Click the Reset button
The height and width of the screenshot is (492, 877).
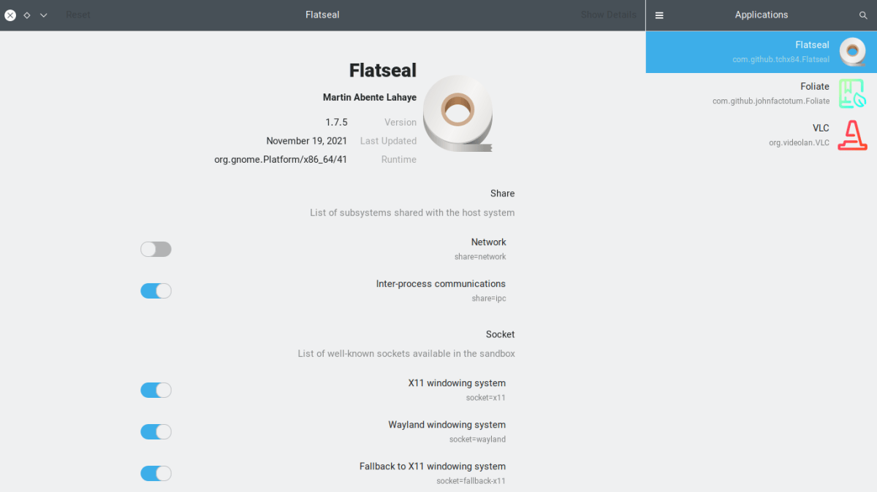(x=77, y=15)
